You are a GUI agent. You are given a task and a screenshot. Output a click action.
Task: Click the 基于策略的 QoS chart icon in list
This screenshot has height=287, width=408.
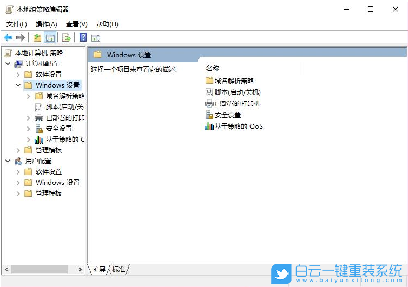209,126
